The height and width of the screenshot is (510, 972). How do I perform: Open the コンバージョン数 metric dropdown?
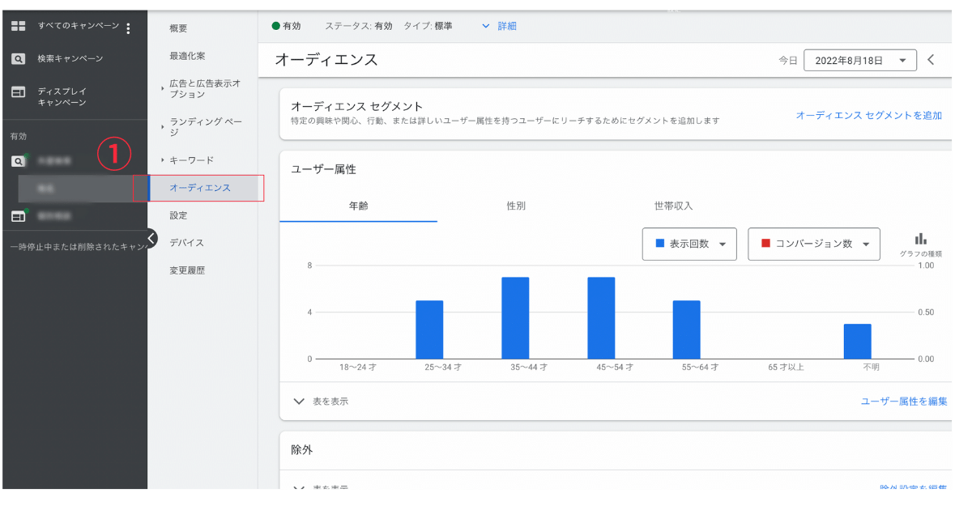tap(814, 244)
